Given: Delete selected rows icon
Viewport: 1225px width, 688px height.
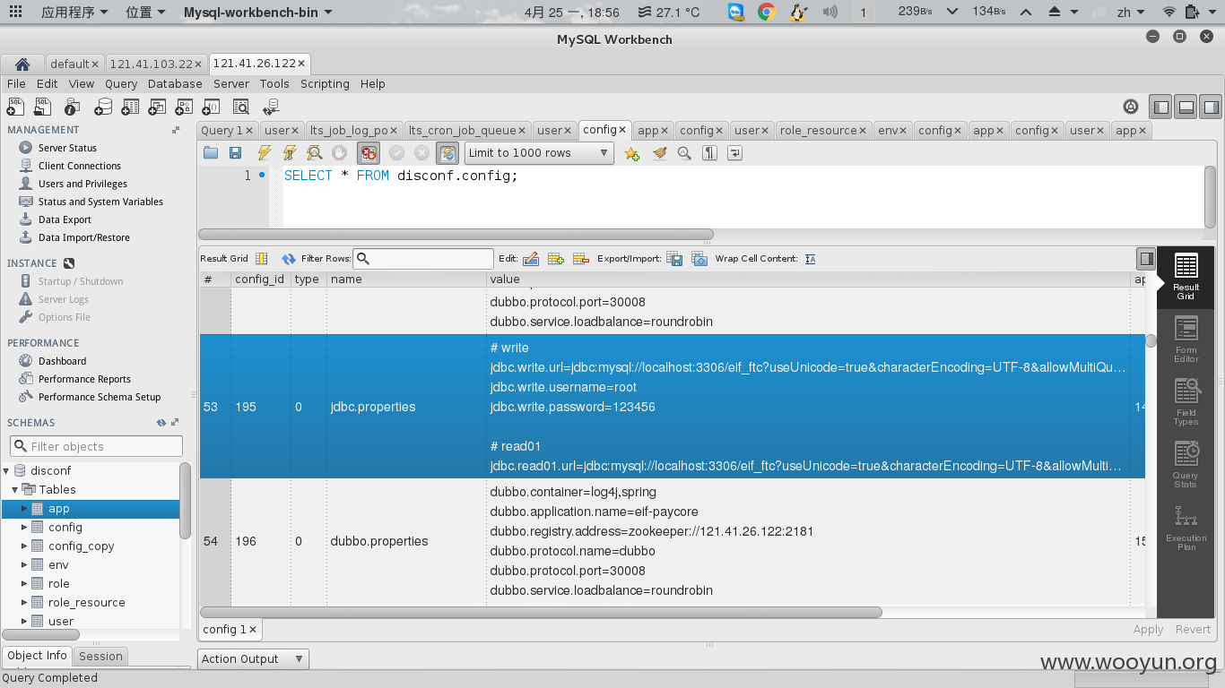Looking at the screenshot, I should 580,259.
